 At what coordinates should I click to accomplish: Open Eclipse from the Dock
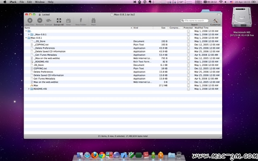(x=117, y=155)
